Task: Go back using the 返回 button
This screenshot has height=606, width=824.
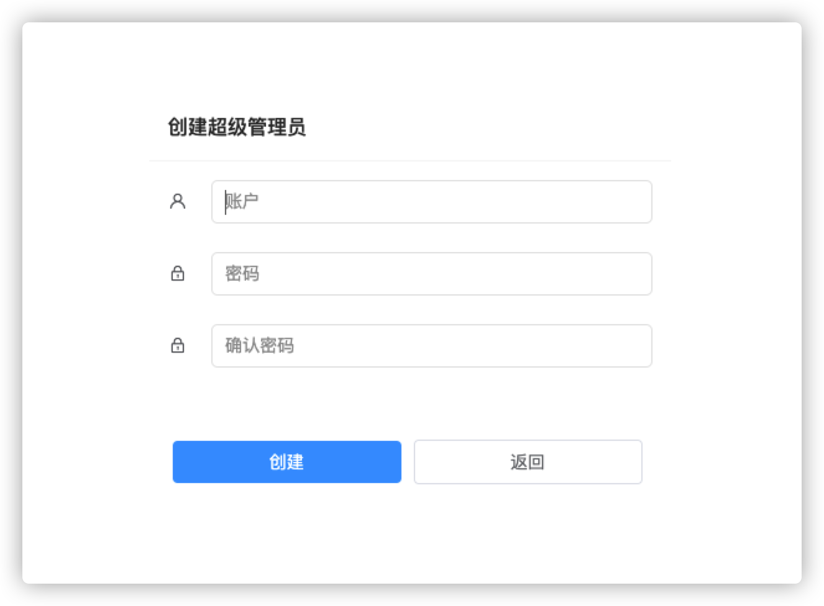Action: pos(528,462)
